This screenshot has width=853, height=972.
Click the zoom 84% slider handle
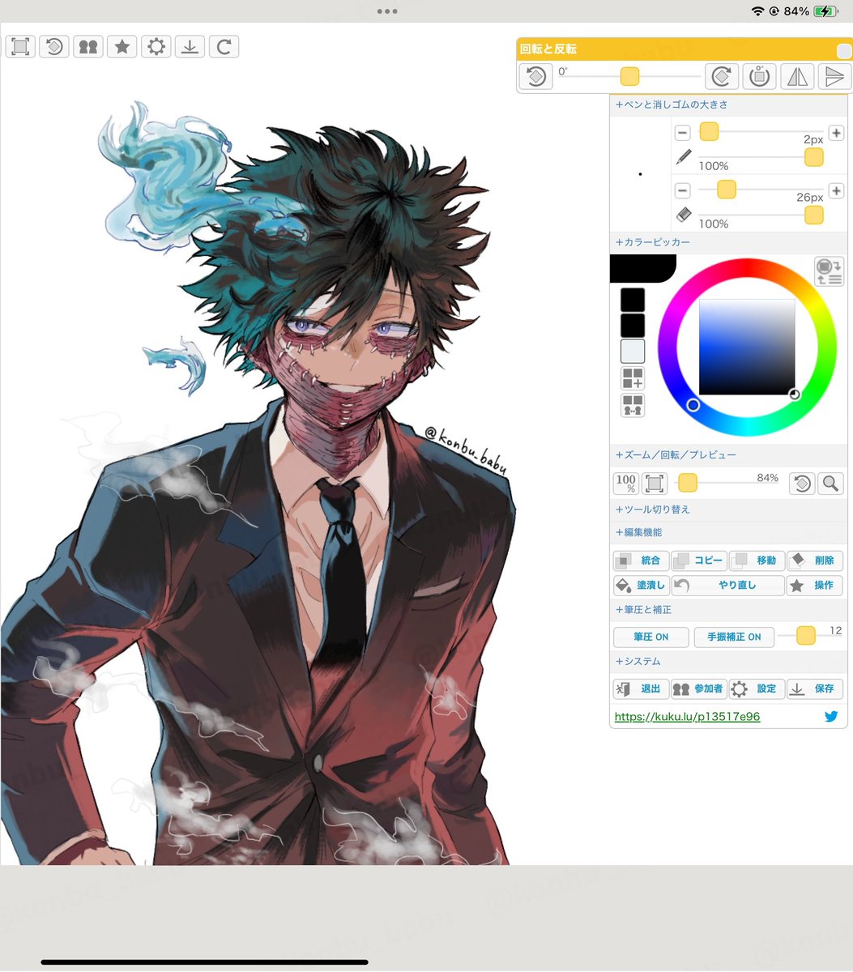click(687, 484)
